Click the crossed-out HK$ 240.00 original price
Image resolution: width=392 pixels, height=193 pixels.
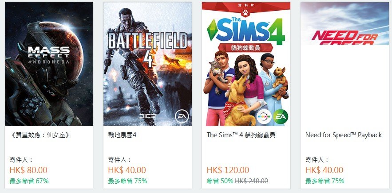pos(252,181)
